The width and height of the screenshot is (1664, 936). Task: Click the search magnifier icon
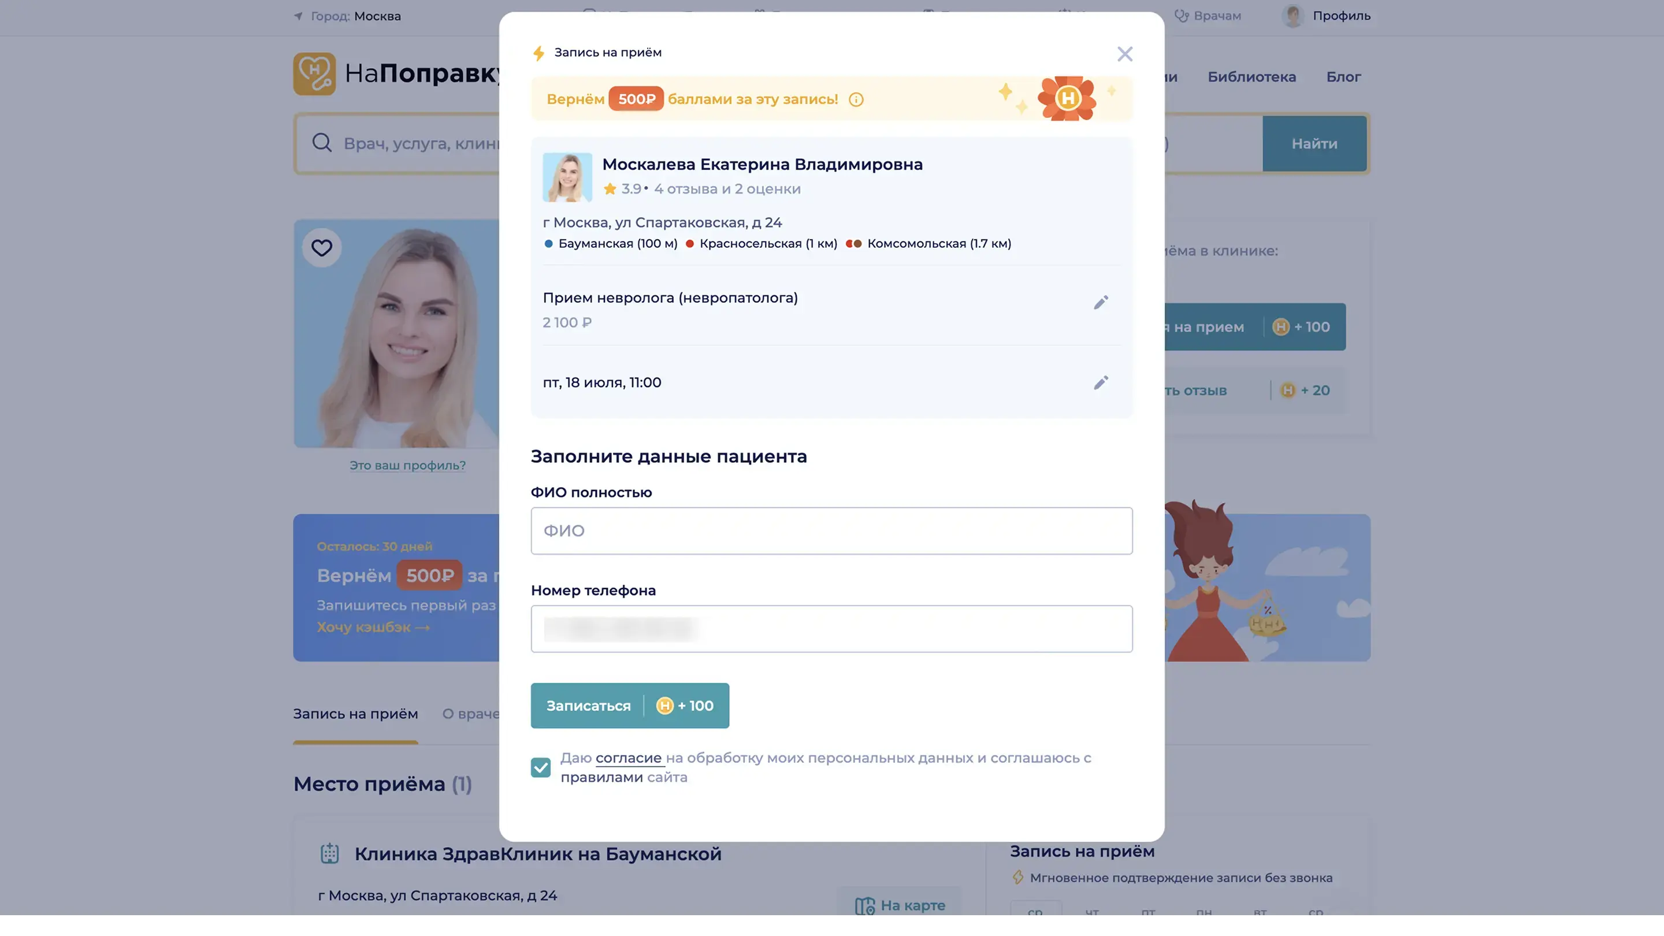click(x=322, y=143)
